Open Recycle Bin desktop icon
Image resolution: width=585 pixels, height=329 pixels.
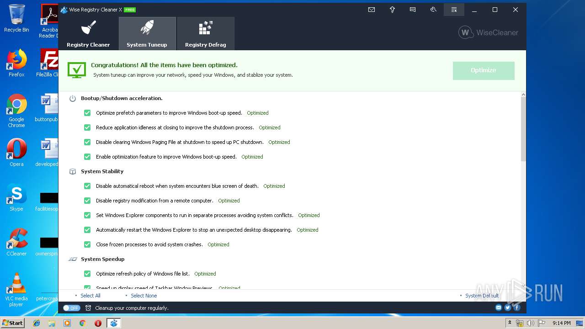(16, 18)
